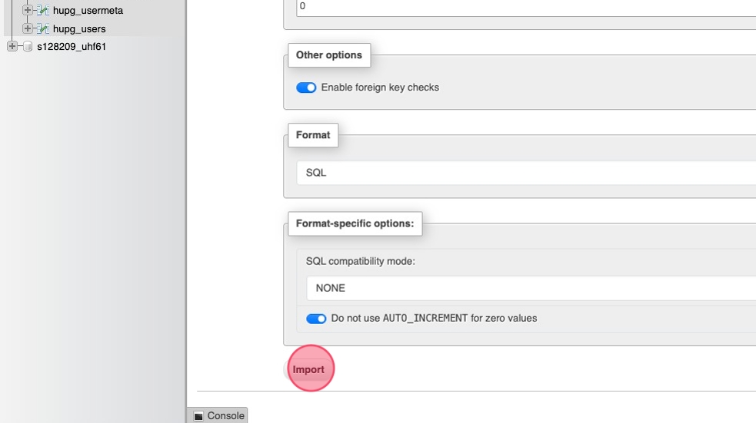
Task: Click the Do not use AUTO_INCREMENT label
Action: pos(434,318)
